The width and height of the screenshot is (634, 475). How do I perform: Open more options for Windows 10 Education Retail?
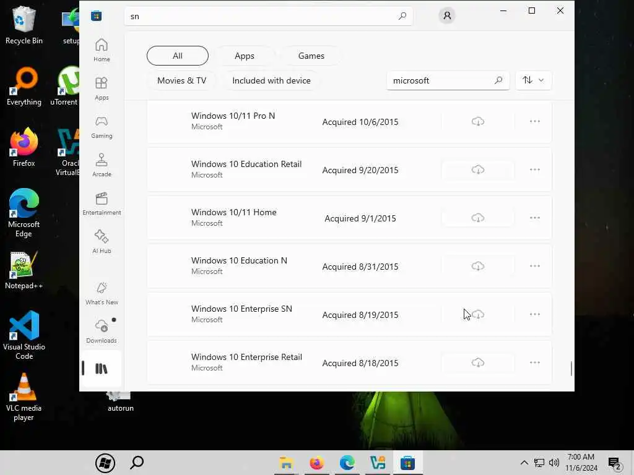(534, 169)
